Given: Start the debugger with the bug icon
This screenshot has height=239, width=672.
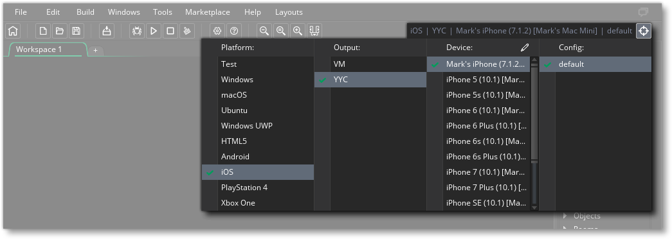Looking at the screenshot, I should coord(137,31).
